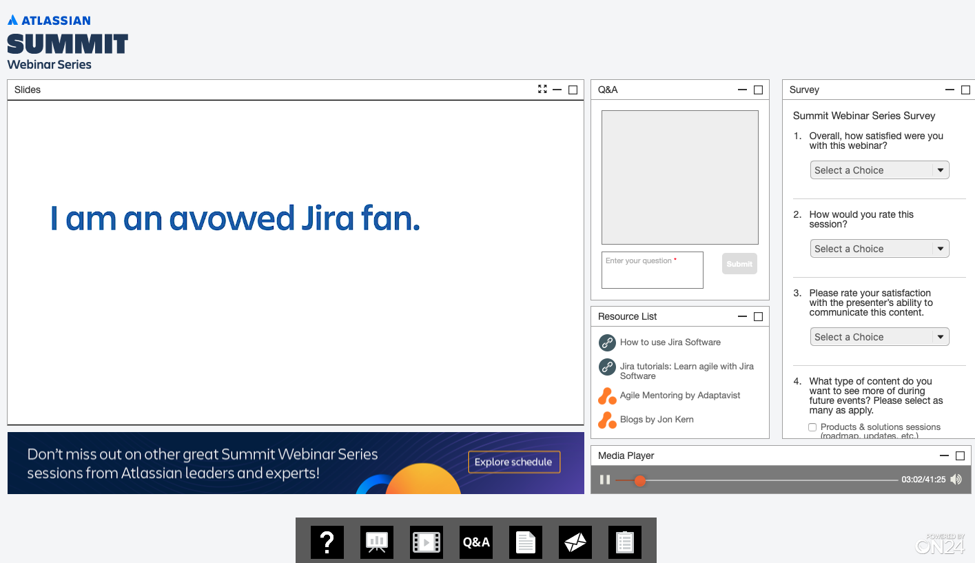Open Agile Mentoring by Adaptavist link
975x563 pixels.
point(680,396)
